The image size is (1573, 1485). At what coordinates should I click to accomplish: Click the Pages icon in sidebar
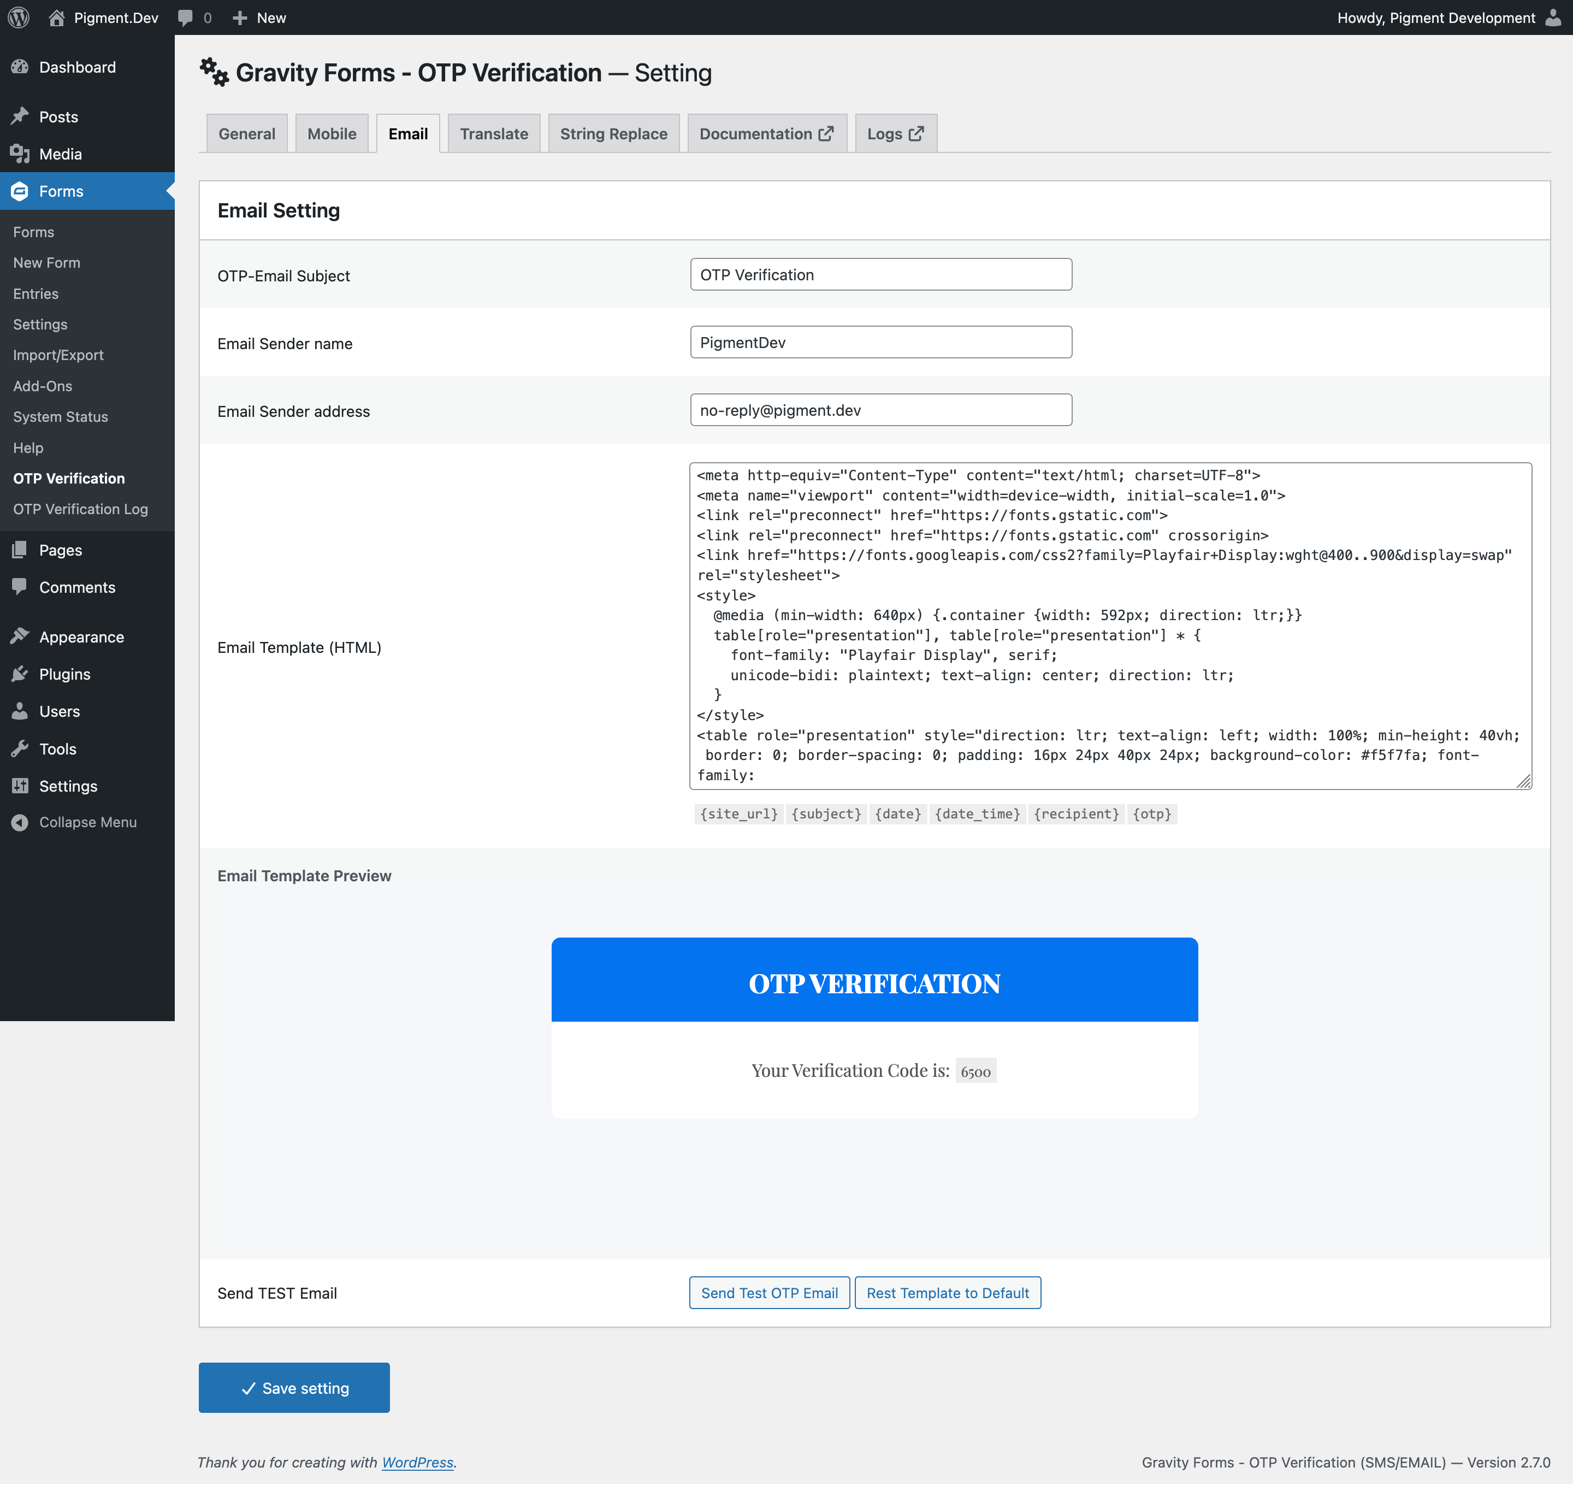pyautogui.click(x=20, y=549)
